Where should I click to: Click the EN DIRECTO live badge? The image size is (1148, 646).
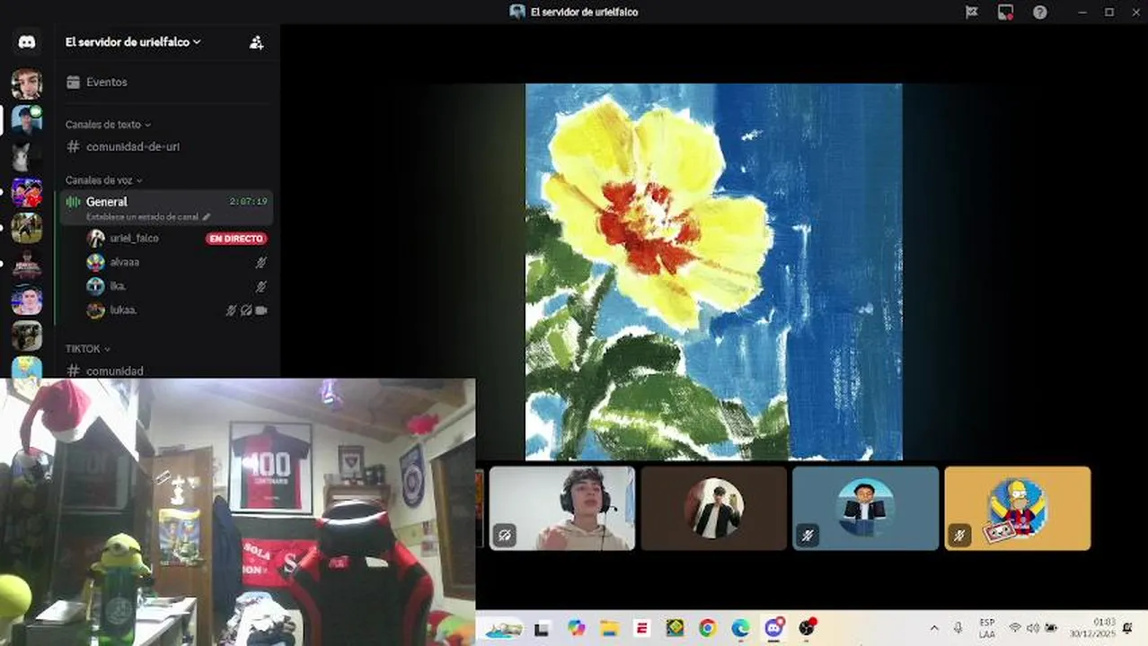tap(236, 239)
